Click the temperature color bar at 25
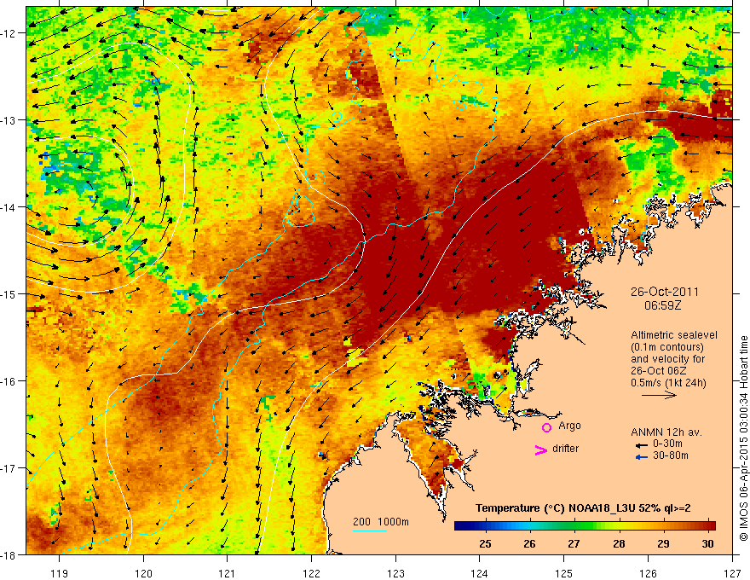The height and width of the screenshot is (580, 750). coord(485,526)
